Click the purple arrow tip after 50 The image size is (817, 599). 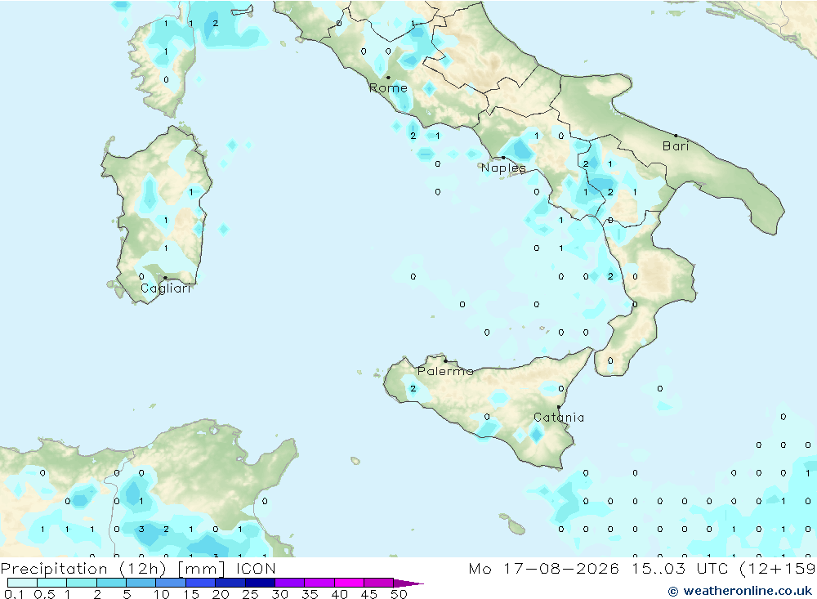[x=409, y=583]
